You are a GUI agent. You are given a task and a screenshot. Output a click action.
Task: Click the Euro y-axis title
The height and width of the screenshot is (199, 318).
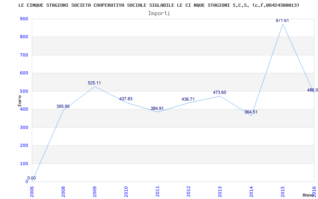point(19,101)
